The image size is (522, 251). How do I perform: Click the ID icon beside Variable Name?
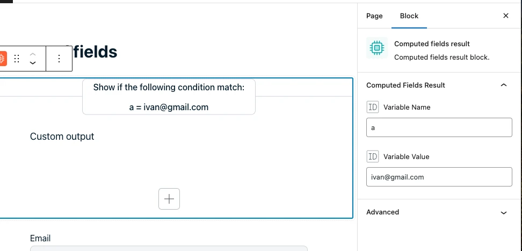click(x=373, y=107)
